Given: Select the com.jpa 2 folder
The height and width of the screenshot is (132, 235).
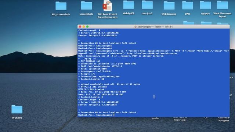Looking at the screenshot, I should pyautogui.click(x=147, y=5).
